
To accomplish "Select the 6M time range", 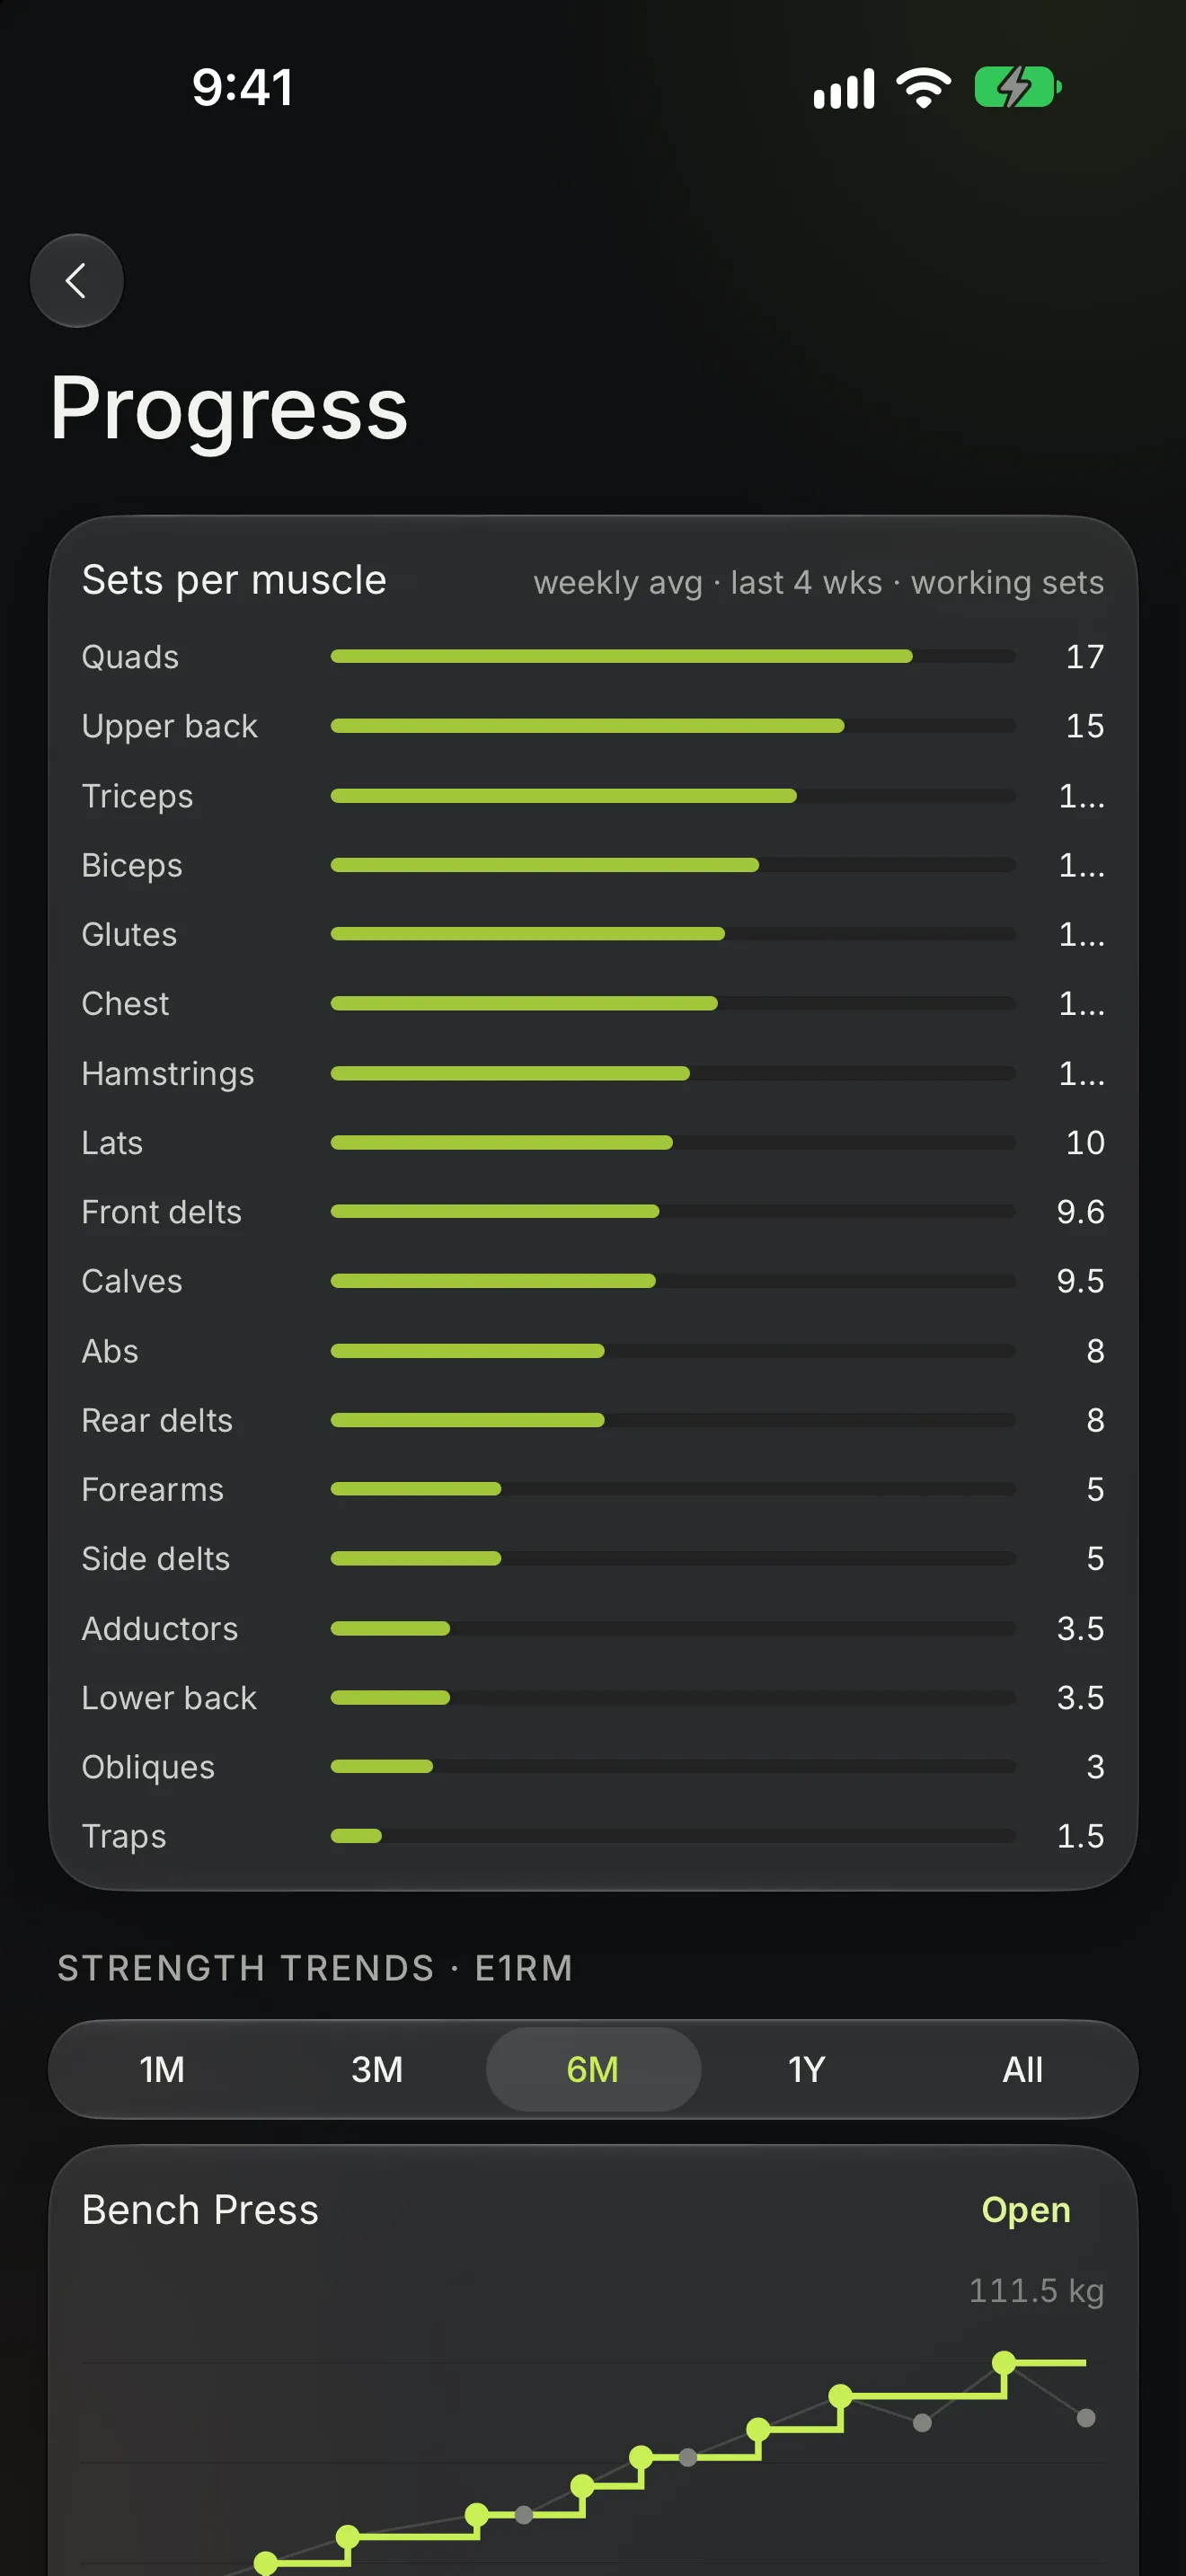I will click(593, 2069).
